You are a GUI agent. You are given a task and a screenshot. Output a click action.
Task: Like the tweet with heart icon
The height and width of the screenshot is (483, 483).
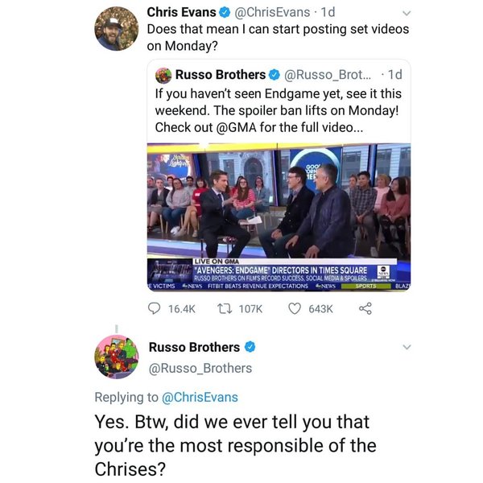pyautogui.click(x=294, y=308)
